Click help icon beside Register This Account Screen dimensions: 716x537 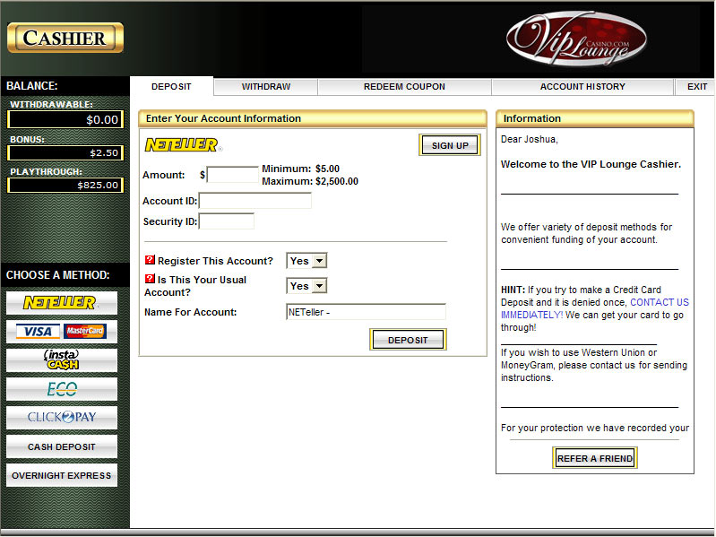click(150, 261)
